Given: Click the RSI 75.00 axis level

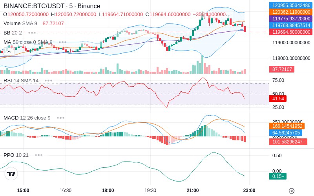Looking at the screenshot, I should pyautogui.click(x=278, y=80).
